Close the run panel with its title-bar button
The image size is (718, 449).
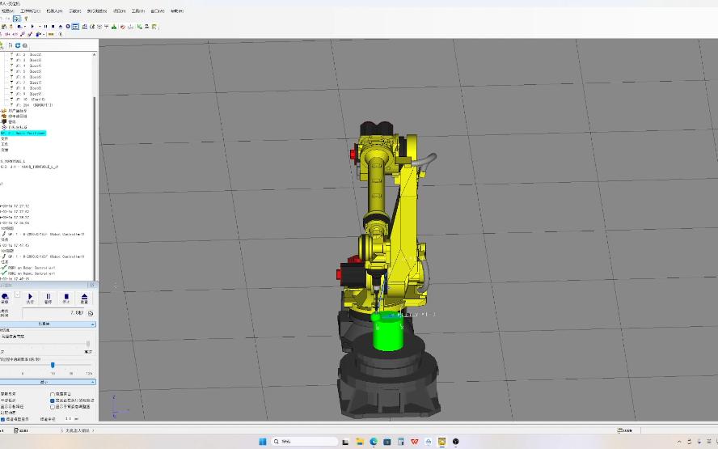coord(92,285)
